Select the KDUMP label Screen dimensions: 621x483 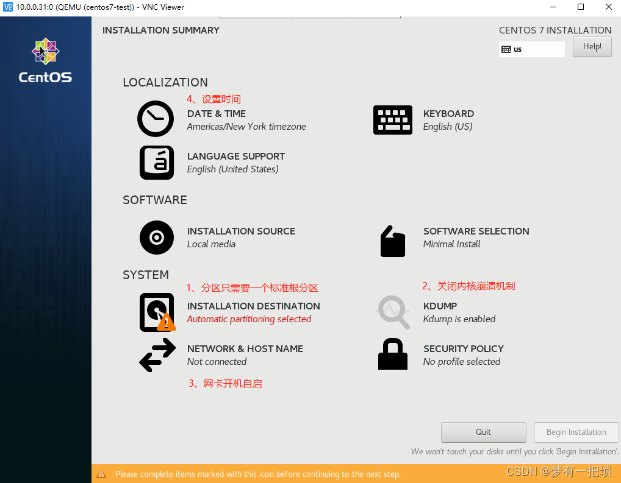(440, 306)
